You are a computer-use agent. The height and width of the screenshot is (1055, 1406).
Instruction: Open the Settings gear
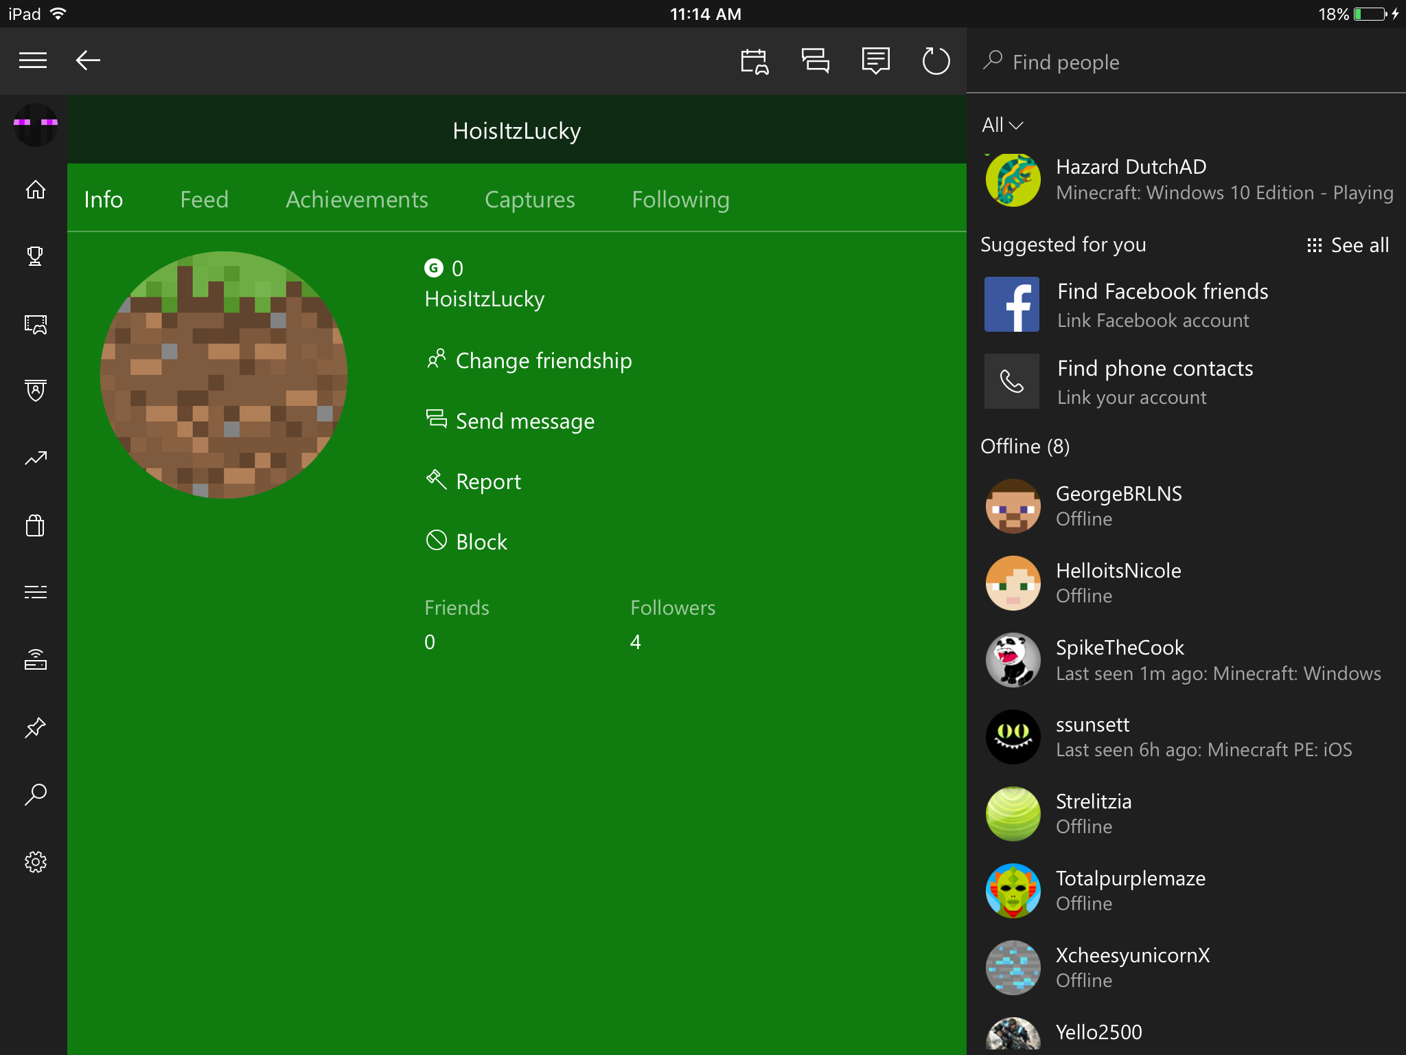pyautogui.click(x=36, y=862)
